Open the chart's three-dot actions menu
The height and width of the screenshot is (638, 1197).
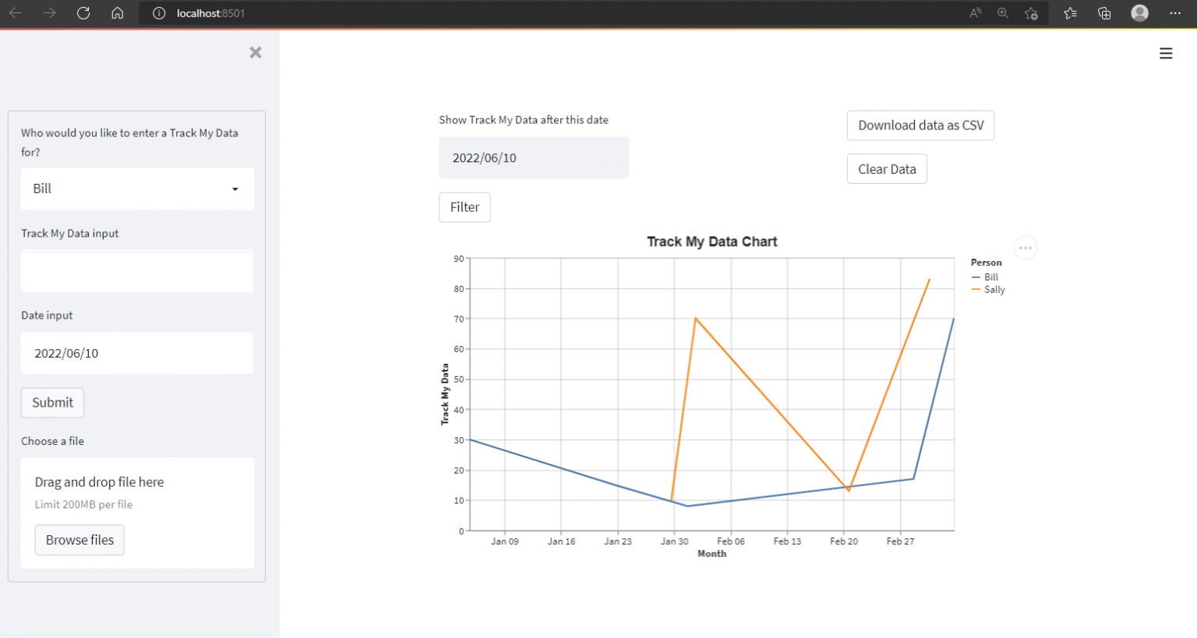pos(1026,248)
